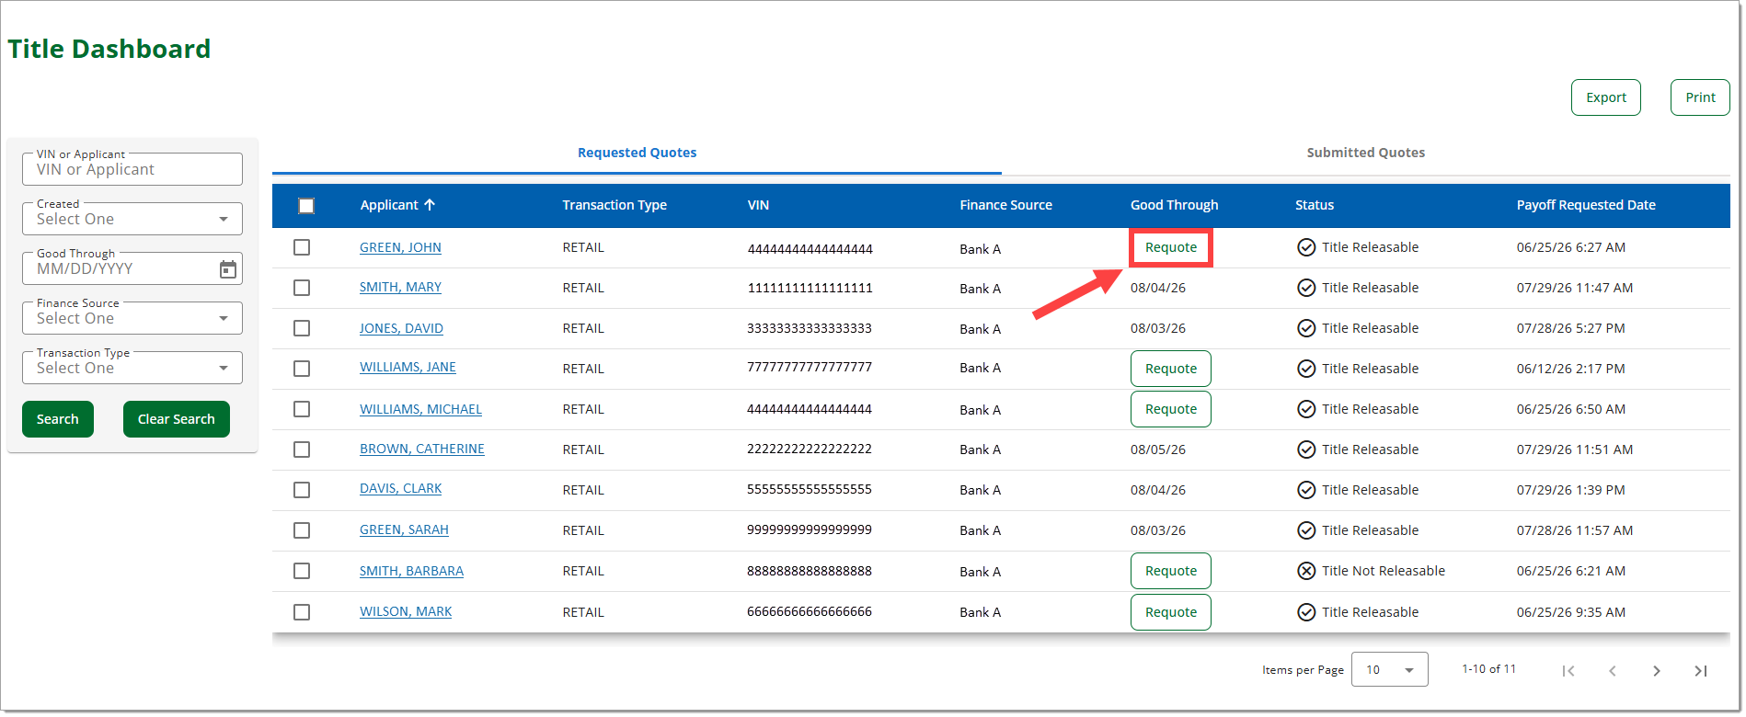Requote the WILSON, MARK payoff
This screenshot has height=717, width=1746.
tap(1171, 612)
